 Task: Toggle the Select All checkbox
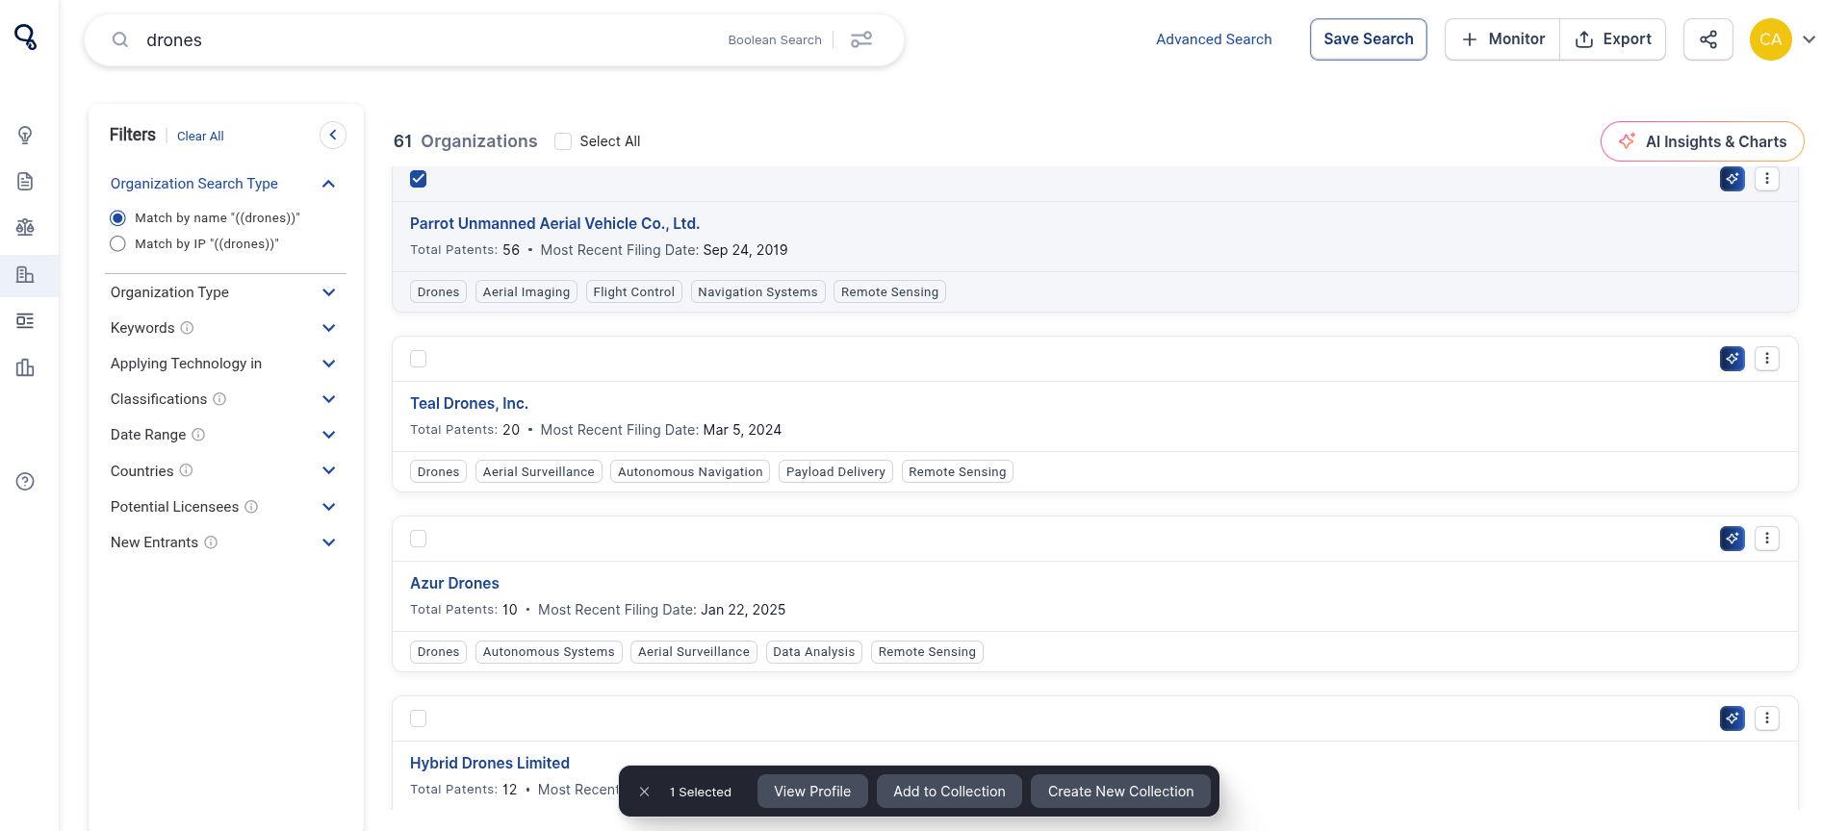[563, 141]
